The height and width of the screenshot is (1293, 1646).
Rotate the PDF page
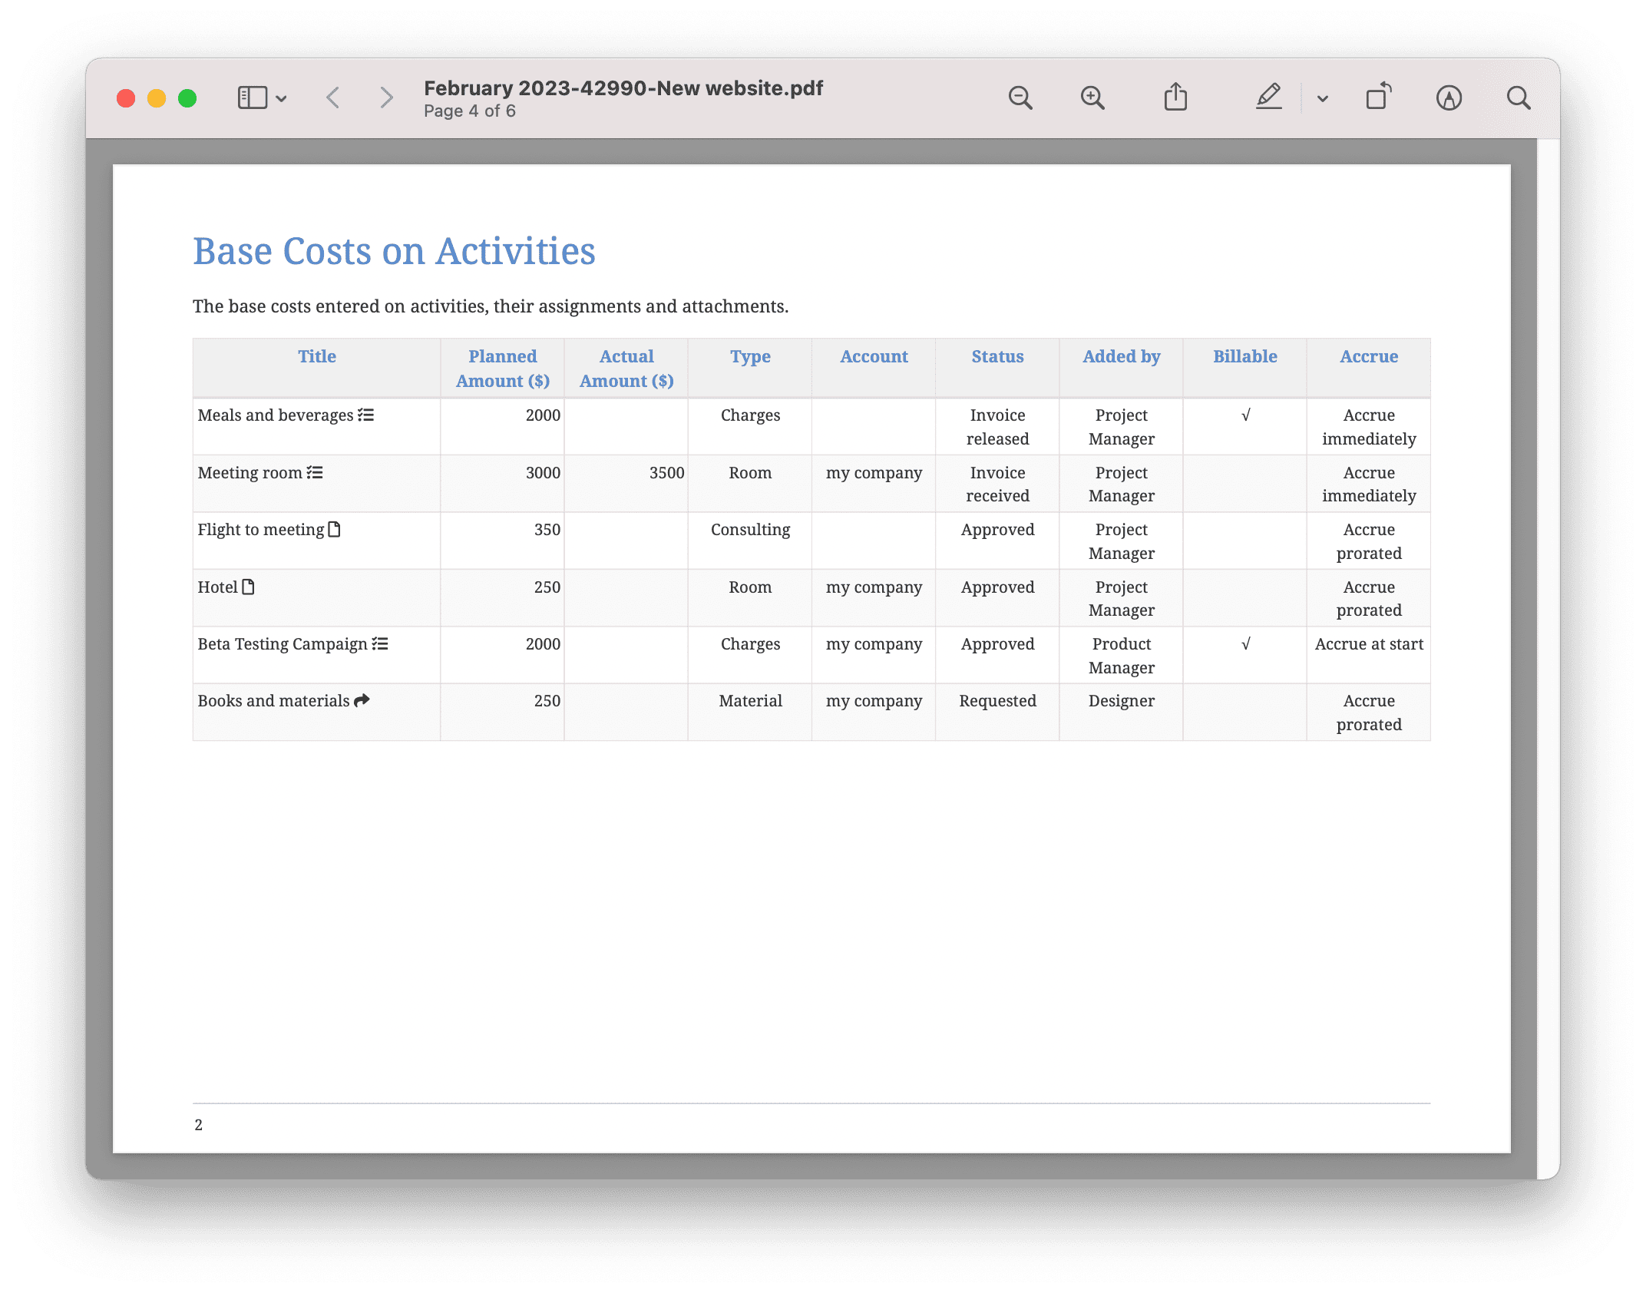[1377, 97]
